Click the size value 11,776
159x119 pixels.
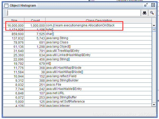pyautogui.click(x=19, y=68)
